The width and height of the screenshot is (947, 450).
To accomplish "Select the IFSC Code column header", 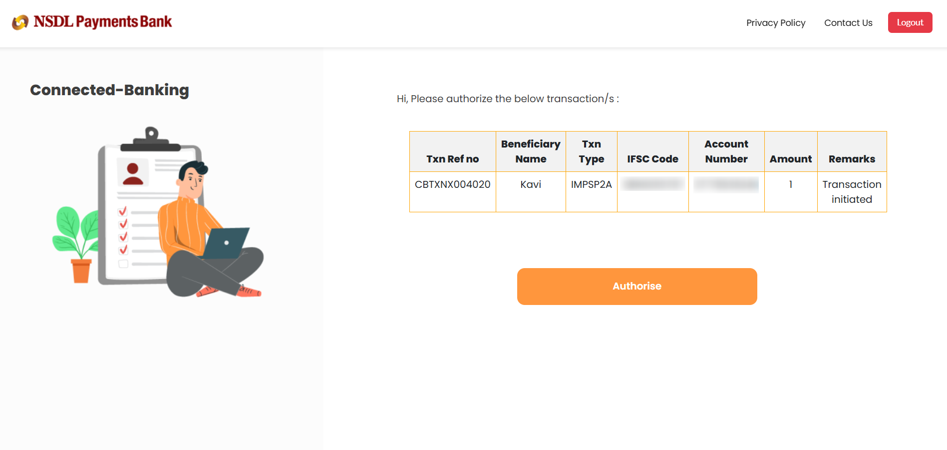I will [652, 159].
